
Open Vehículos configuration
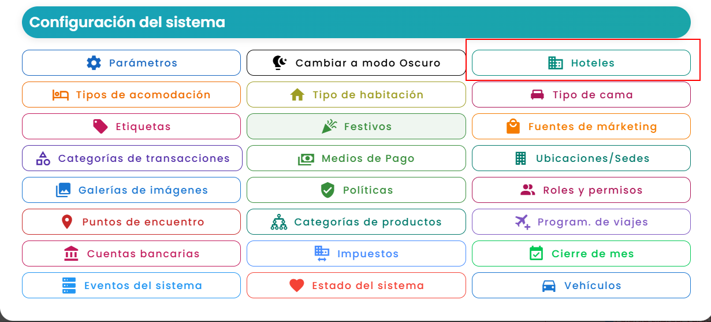(581, 286)
